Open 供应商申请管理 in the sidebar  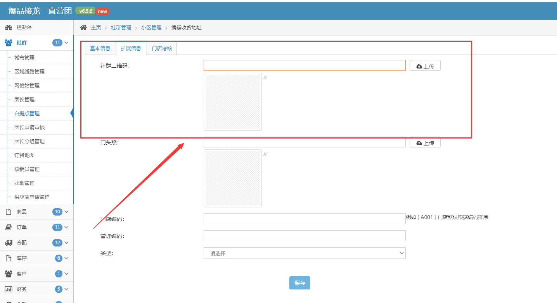click(32, 197)
